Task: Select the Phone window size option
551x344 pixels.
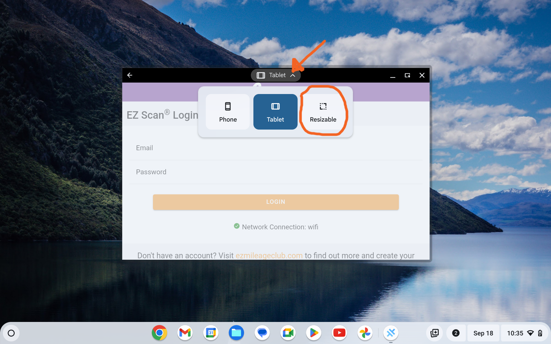Action: pyautogui.click(x=228, y=112)
